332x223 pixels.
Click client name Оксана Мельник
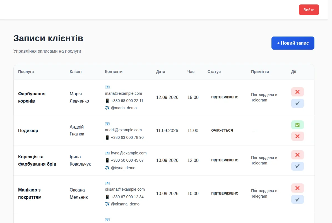[x=79, y=193]
